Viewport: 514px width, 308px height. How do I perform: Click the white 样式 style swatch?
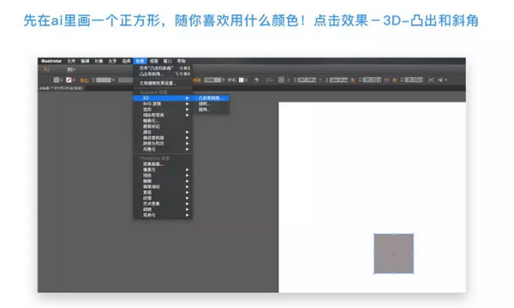click(x=242, y=80)
